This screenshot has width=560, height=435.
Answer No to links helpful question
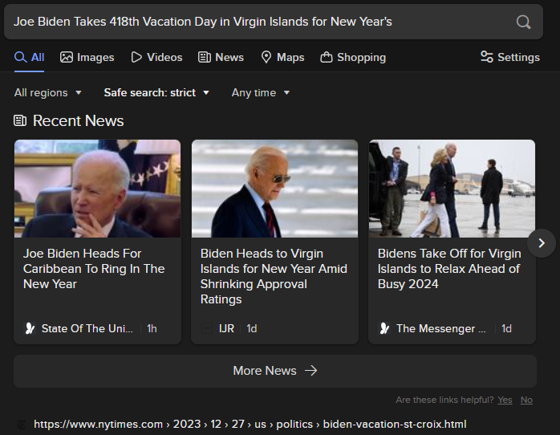pyautogui.click(x=526, y=400)
